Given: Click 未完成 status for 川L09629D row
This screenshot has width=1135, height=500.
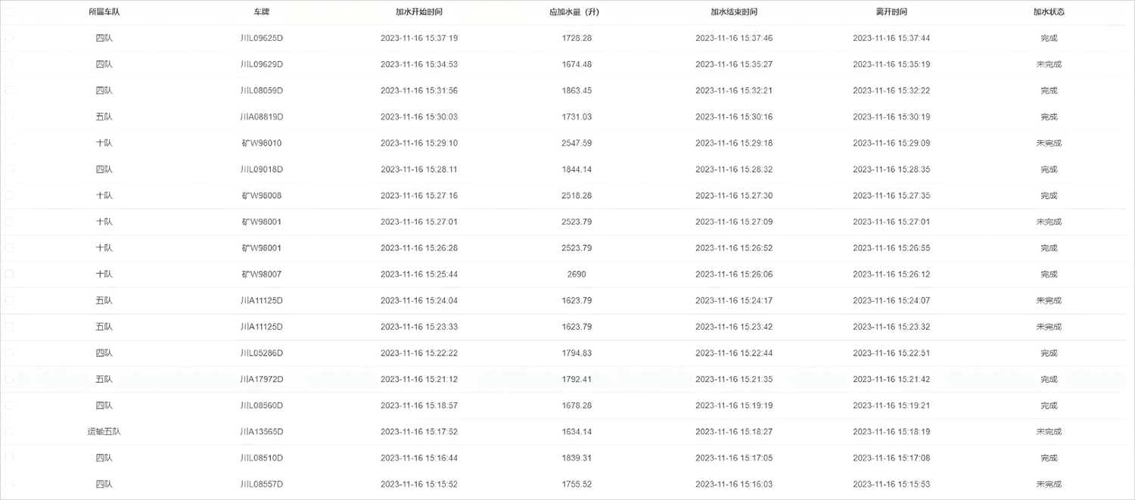Looking at the screenshot, I should click(1049, 64).
